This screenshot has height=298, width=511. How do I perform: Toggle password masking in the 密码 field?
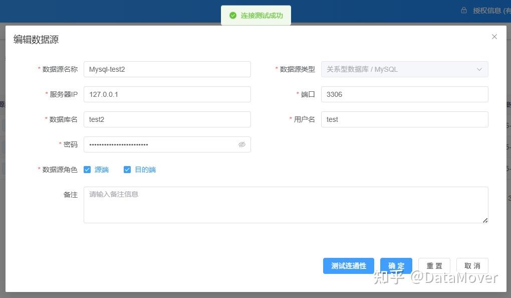242,144
